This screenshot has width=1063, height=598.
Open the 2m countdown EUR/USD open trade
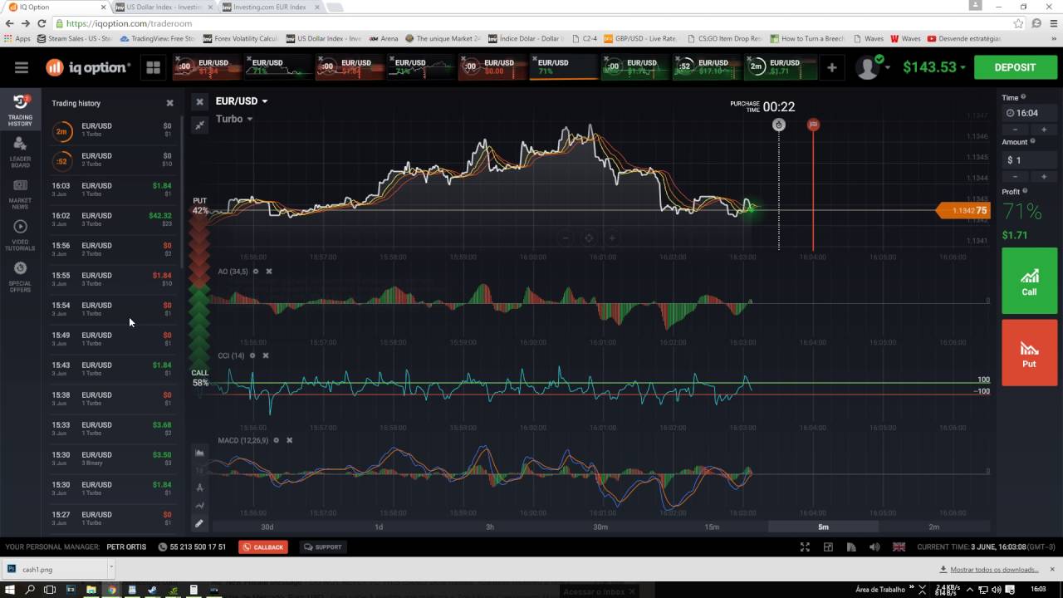pos(111,130)
